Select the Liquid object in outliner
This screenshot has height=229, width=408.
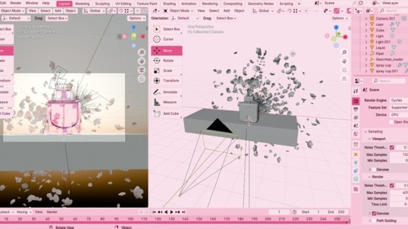(x=380, y=48)
